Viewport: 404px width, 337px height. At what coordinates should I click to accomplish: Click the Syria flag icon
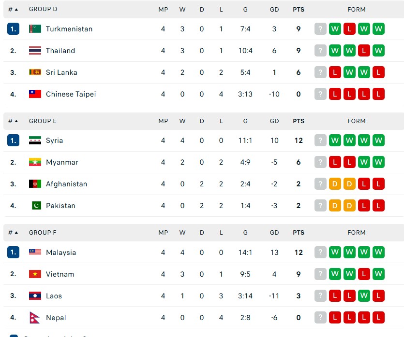[x=35, y=140]
